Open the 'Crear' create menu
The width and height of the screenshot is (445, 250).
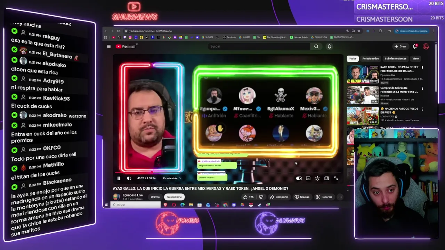tap(400, 47)
